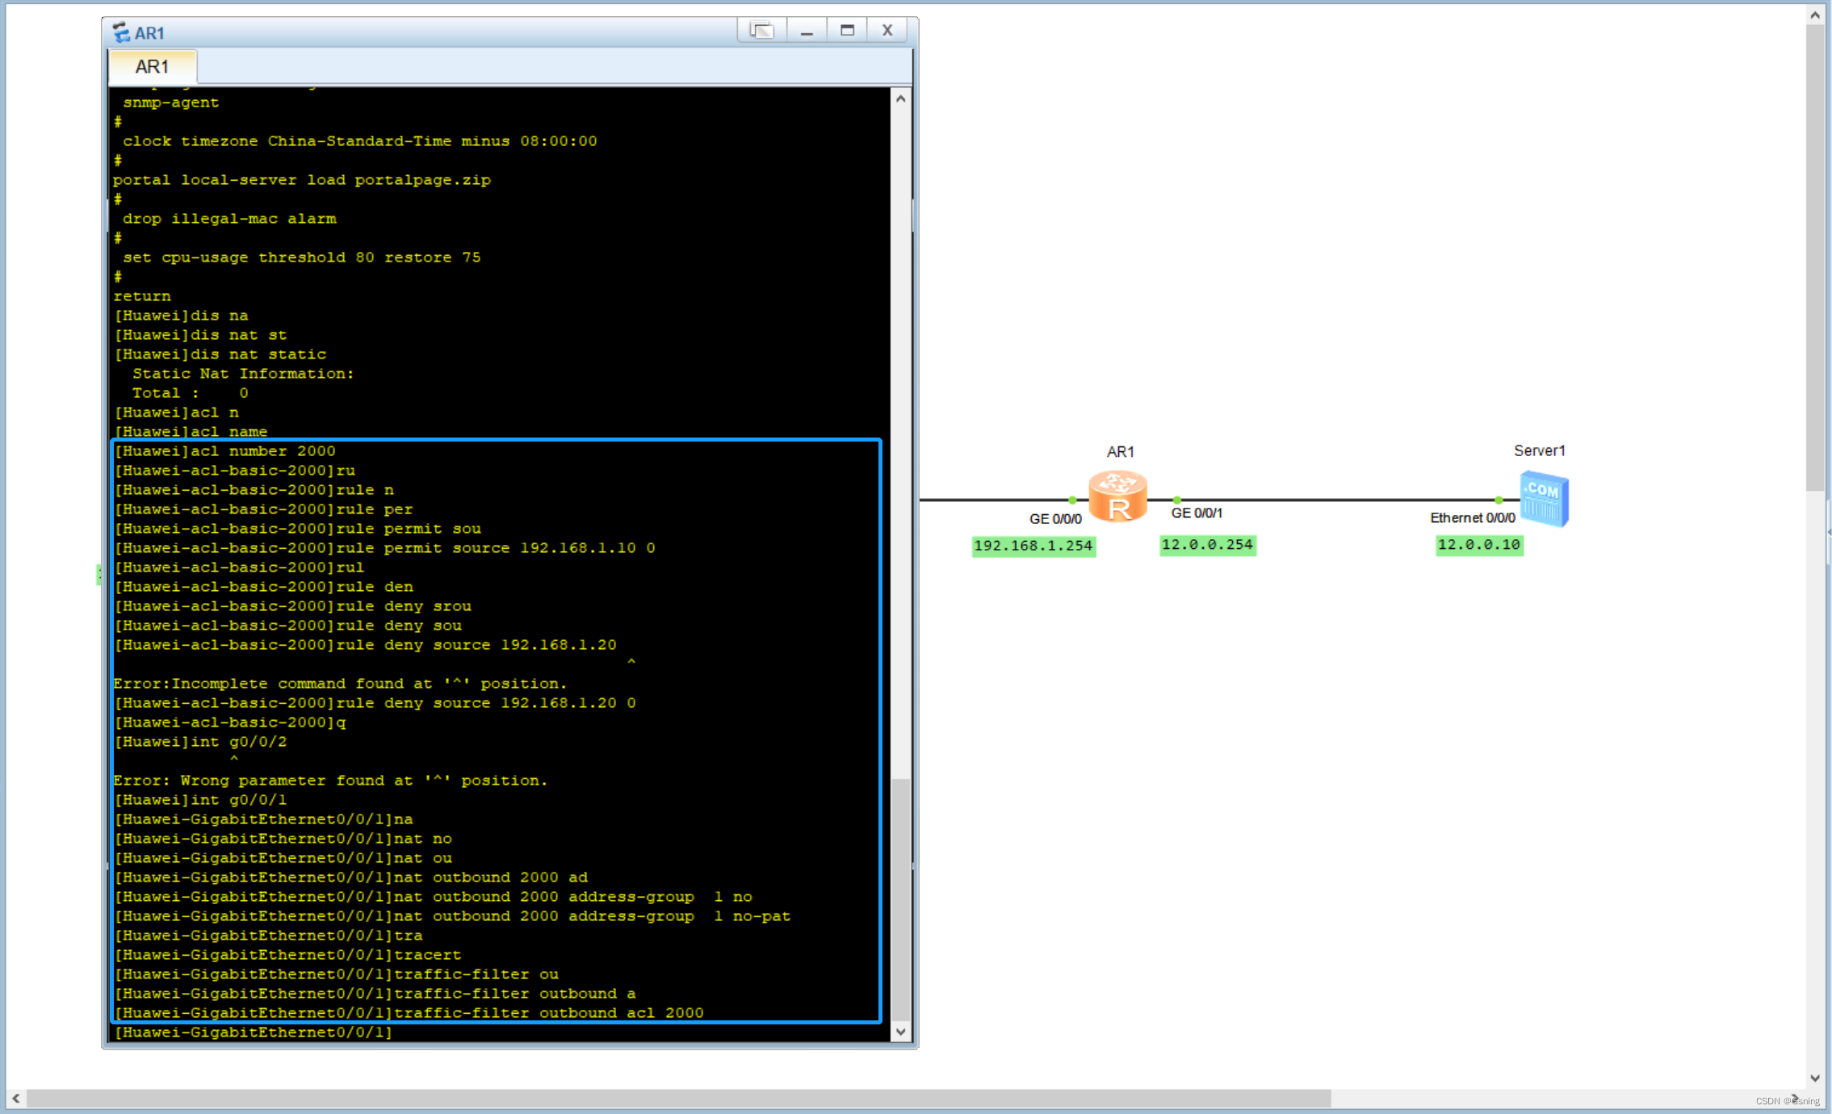
Task: Click the green port dot at GE 0/0/0
Action: (x=1072, y=500)
